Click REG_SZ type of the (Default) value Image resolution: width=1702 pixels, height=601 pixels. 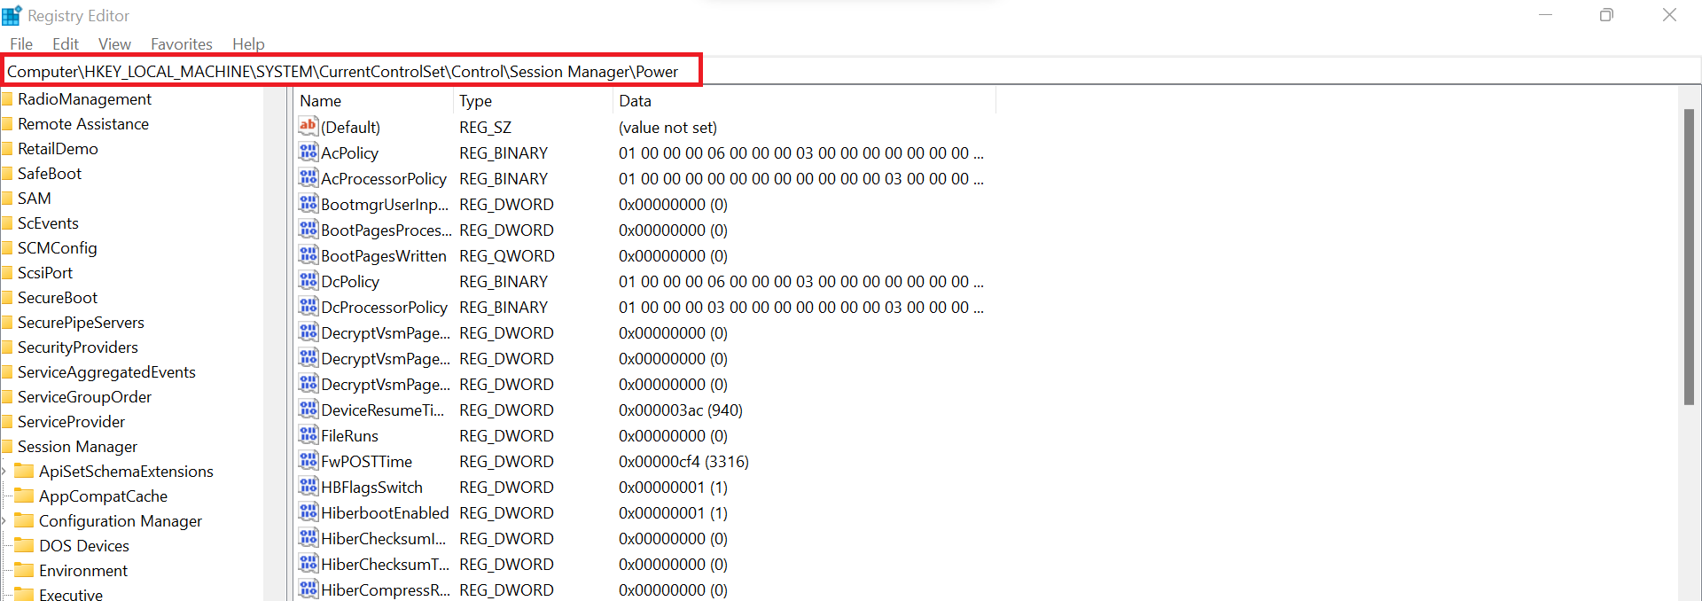[485, 128]
